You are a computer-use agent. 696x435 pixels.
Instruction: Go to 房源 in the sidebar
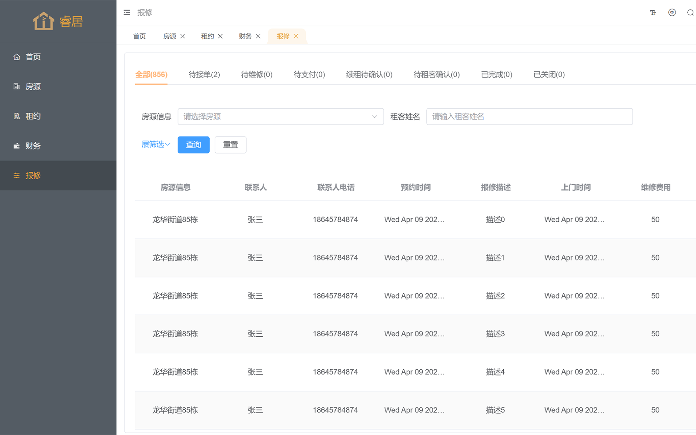[33, 87]
